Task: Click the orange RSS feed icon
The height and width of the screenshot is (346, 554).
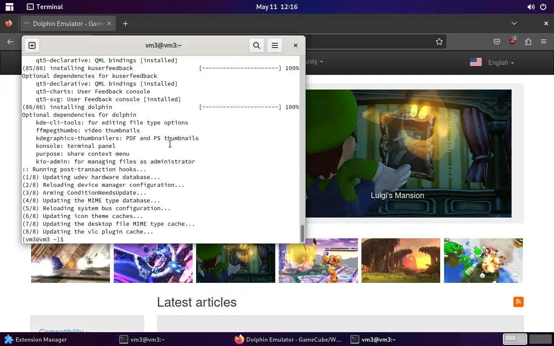Action: click(518, 302)
